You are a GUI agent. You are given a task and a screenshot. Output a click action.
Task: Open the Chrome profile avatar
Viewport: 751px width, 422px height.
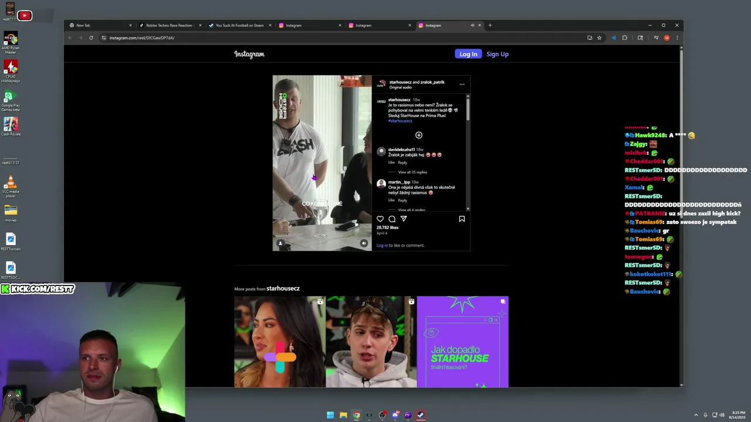point(667,38)
